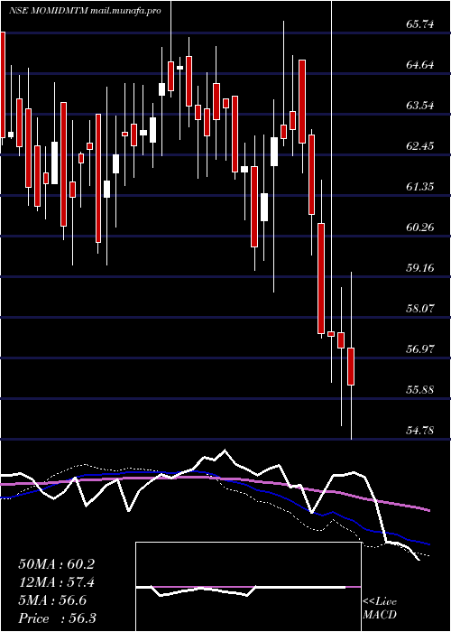Click the 50MA : 60.2 reading
This screenshot has width=451, height=632.
point(57,564)
